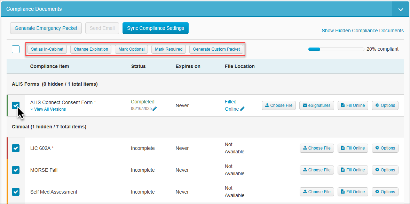Click Generate Custom Packet button
This screenshot has width=410, height=204.
[216, 49]
